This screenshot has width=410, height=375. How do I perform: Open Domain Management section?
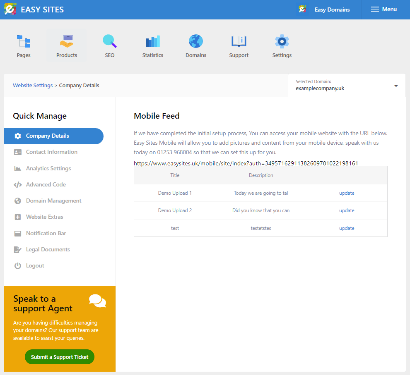click(x=54, y=201)
